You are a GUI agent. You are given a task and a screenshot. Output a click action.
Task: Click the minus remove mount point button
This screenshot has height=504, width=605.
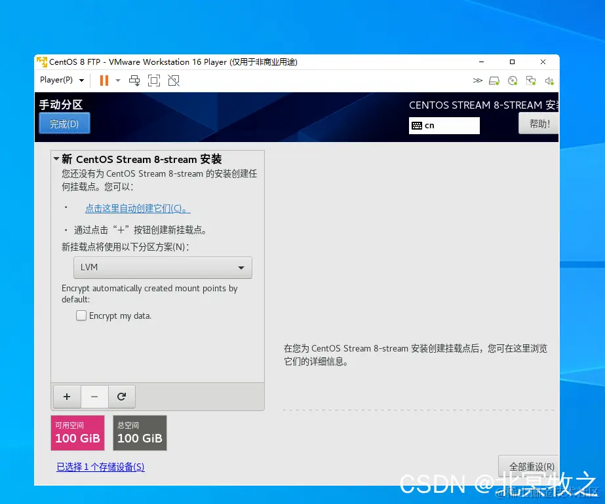pos(94,397)
